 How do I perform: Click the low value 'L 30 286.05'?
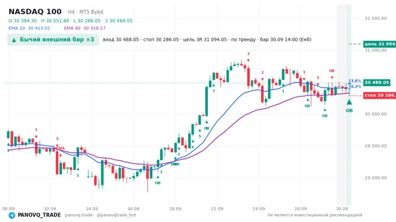87,20
